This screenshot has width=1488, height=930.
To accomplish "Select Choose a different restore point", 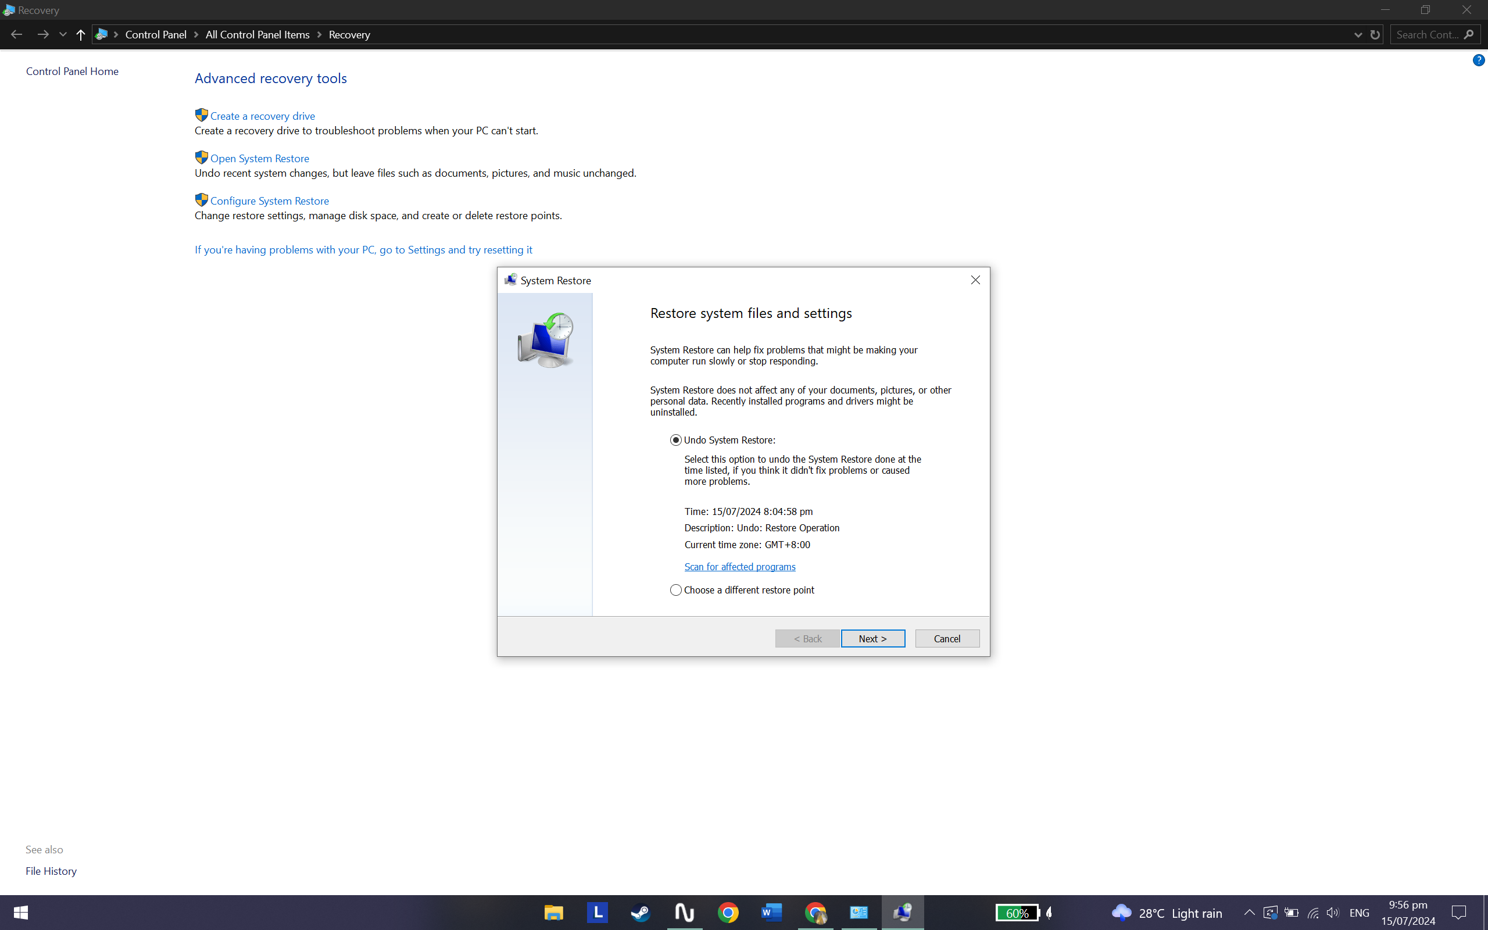I will pos(676,591).
